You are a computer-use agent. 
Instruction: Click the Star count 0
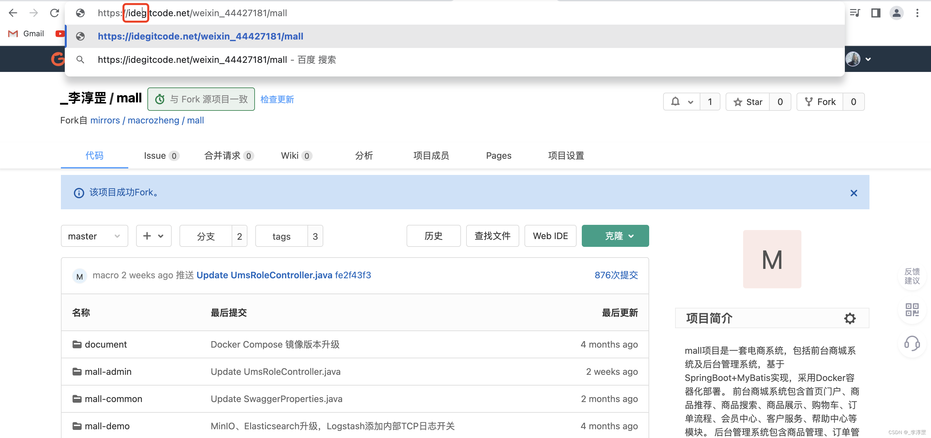(780, 101)
